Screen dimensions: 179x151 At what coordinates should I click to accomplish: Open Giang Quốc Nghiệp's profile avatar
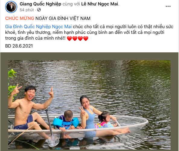11,7
